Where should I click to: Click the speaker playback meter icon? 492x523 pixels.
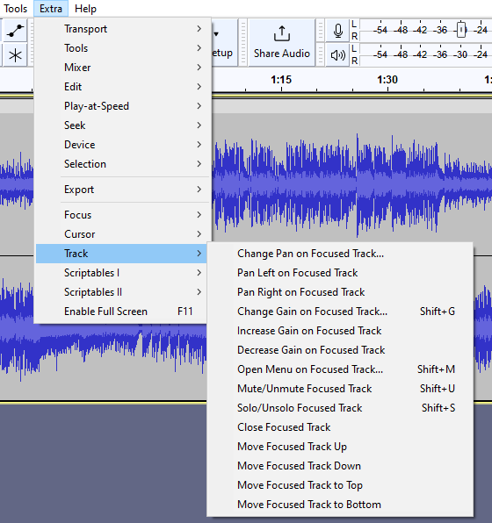[x=338, y=55]
